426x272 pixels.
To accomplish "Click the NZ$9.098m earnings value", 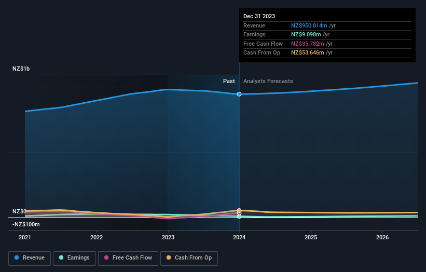I will click(306, 34).
